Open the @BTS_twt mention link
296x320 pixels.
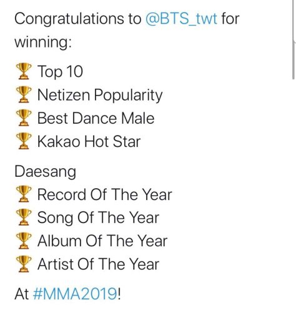click(x=181, y=19)
